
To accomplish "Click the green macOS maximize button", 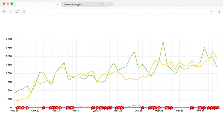I will point(12,4).
